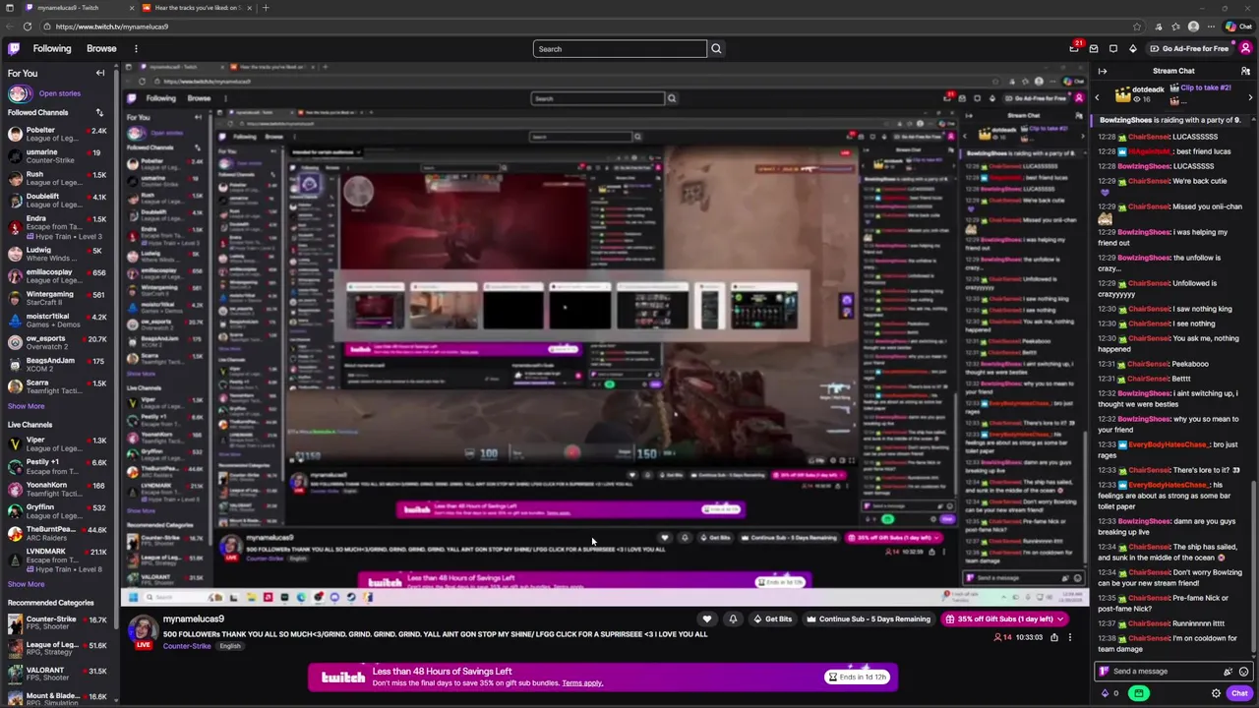Click the Ends in 1d 12h badge
Image resolution: width=1259 pixels, height=708 pixels.
point(858,677)
